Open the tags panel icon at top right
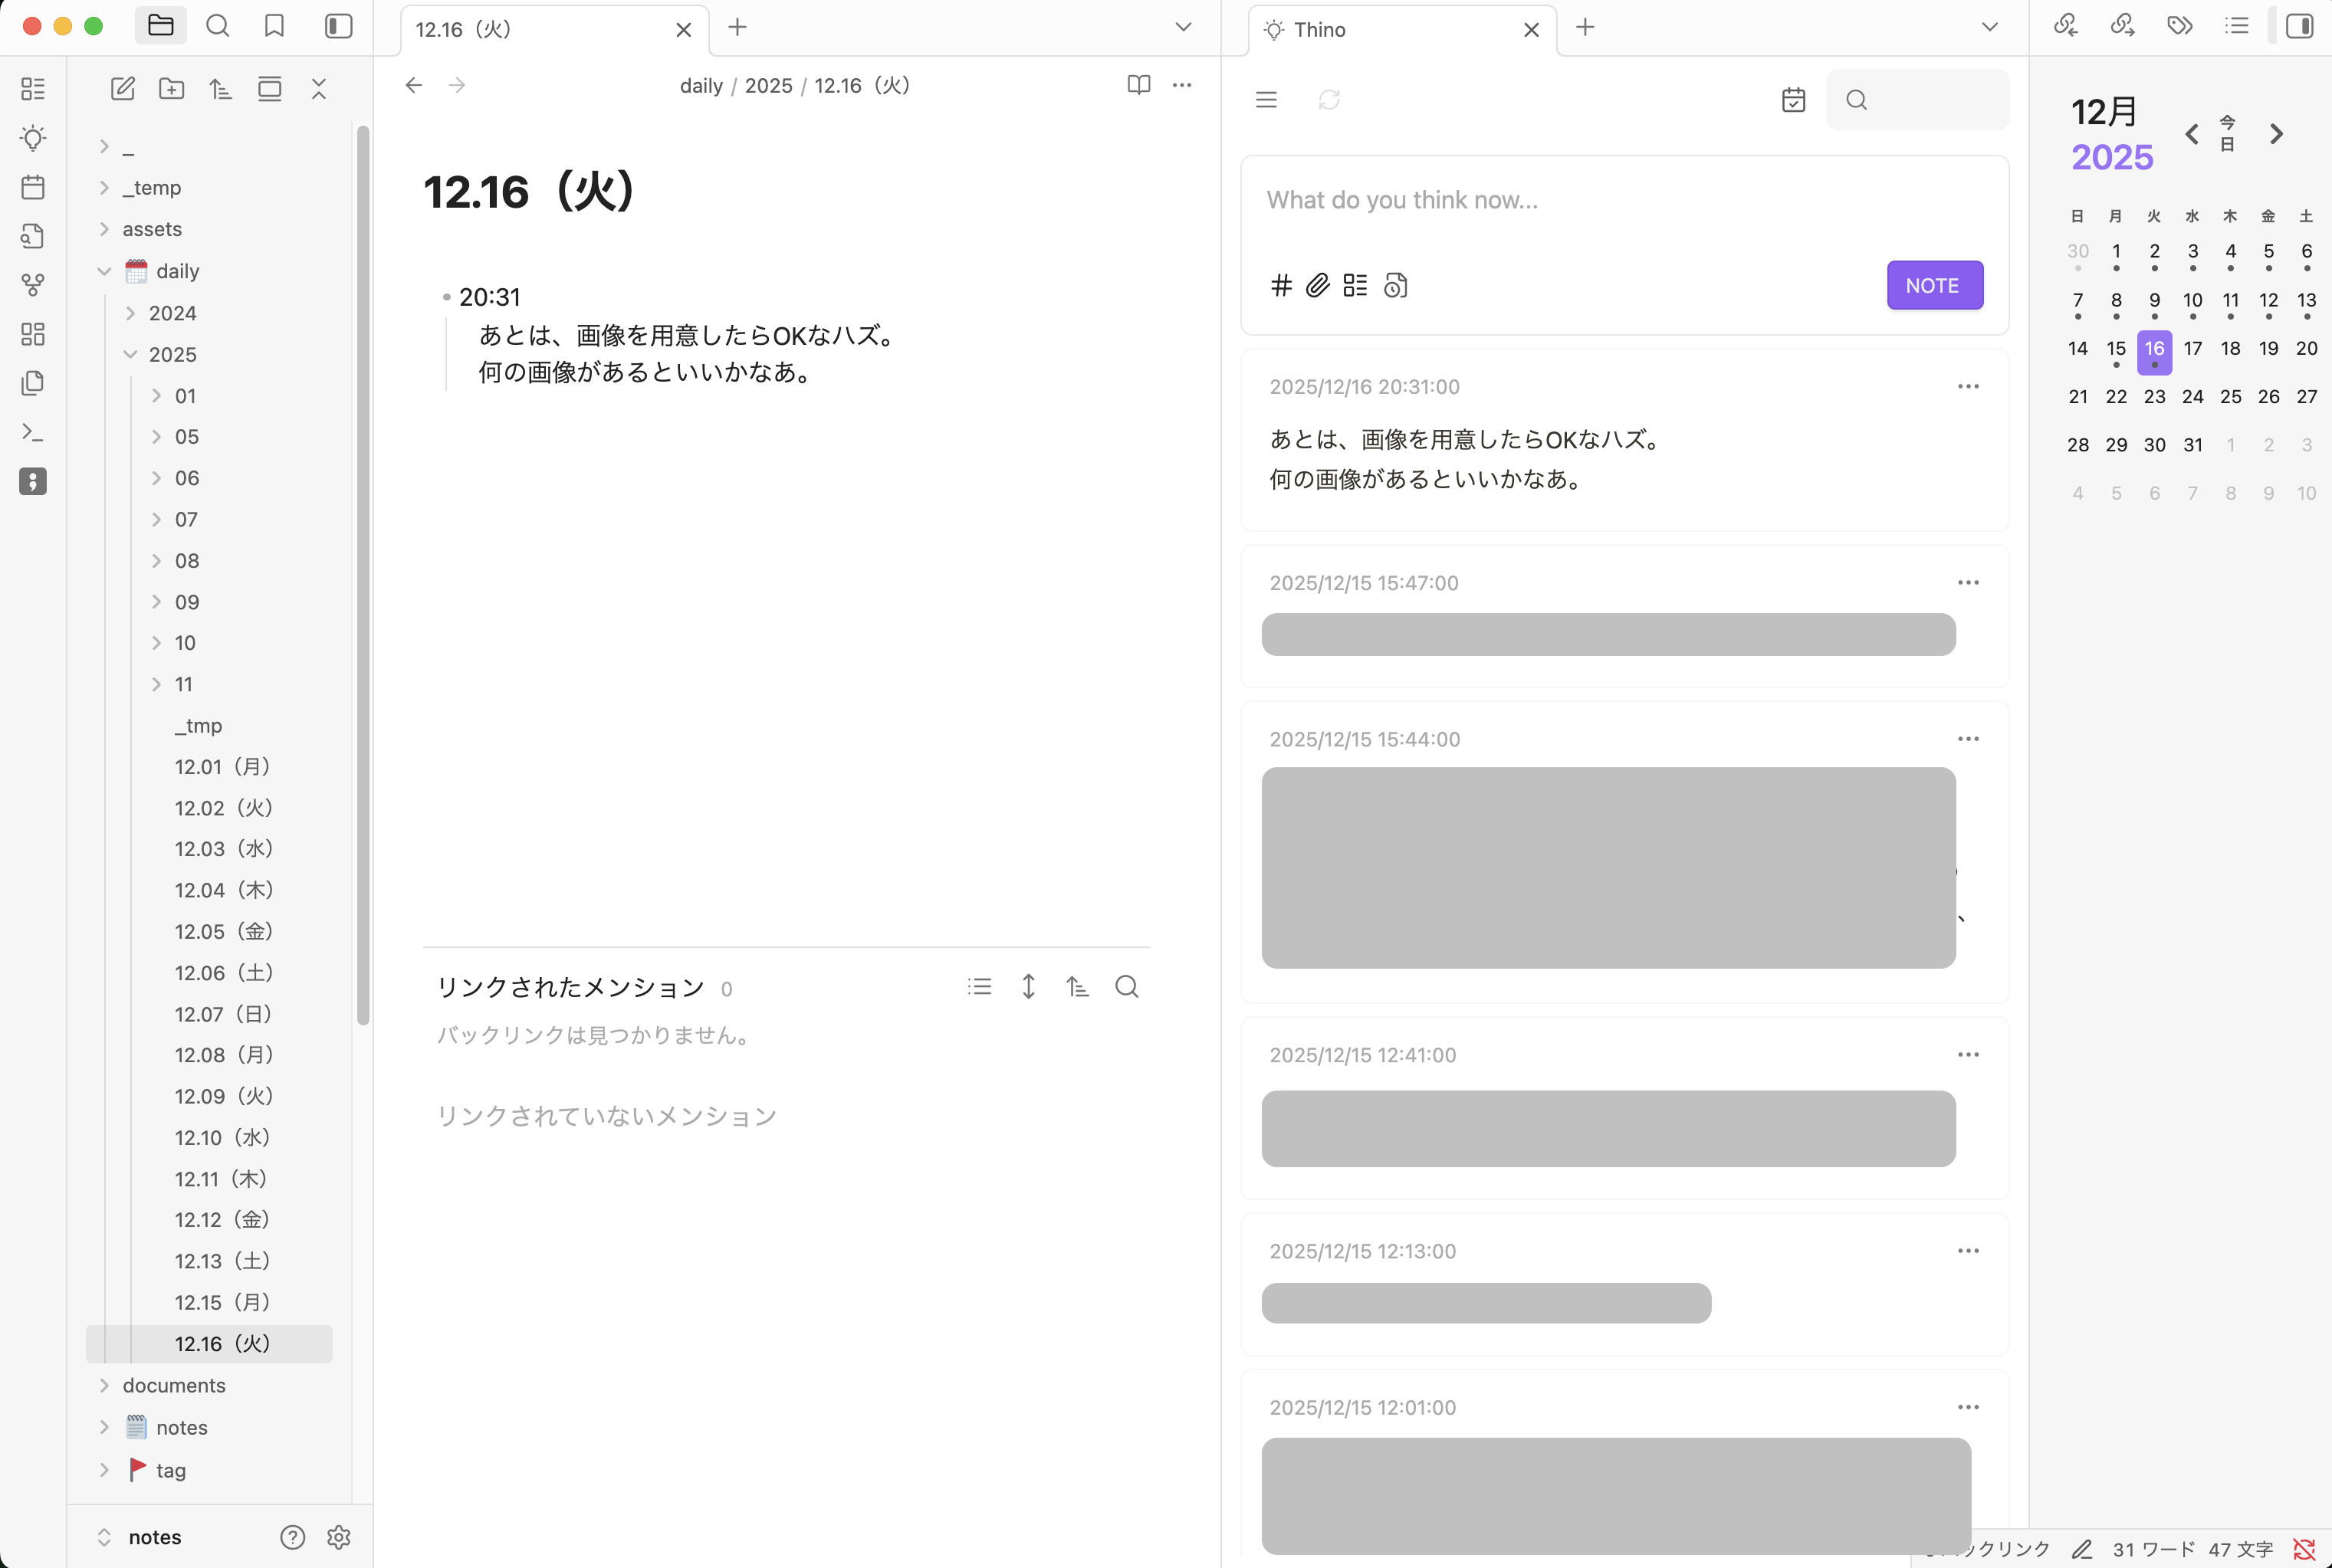 click(x=2180, y=25)
